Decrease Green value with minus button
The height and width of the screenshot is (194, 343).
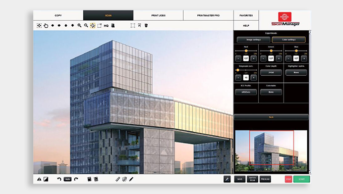click(x=263, y=59)
